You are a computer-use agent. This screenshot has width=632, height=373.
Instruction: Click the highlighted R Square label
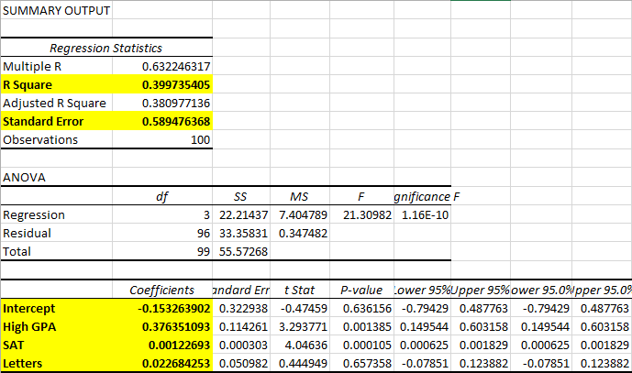[x=57, y=84]
